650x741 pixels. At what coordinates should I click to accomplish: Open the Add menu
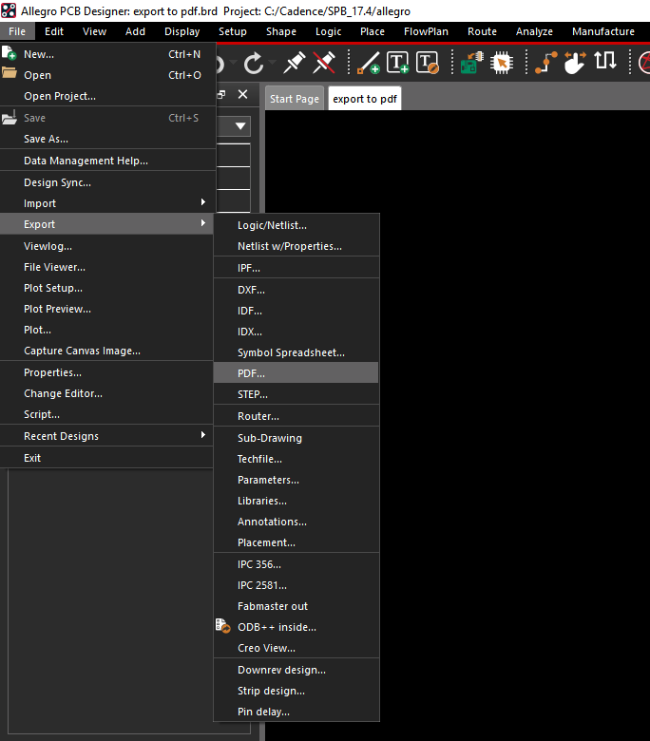[x=135, y=31]
